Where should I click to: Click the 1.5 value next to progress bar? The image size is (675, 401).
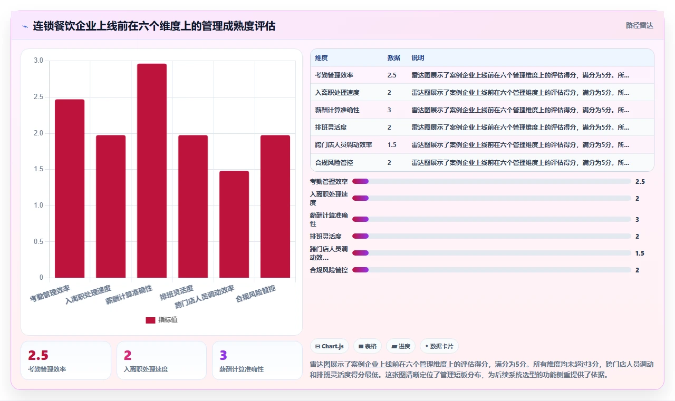pos(640,253)
